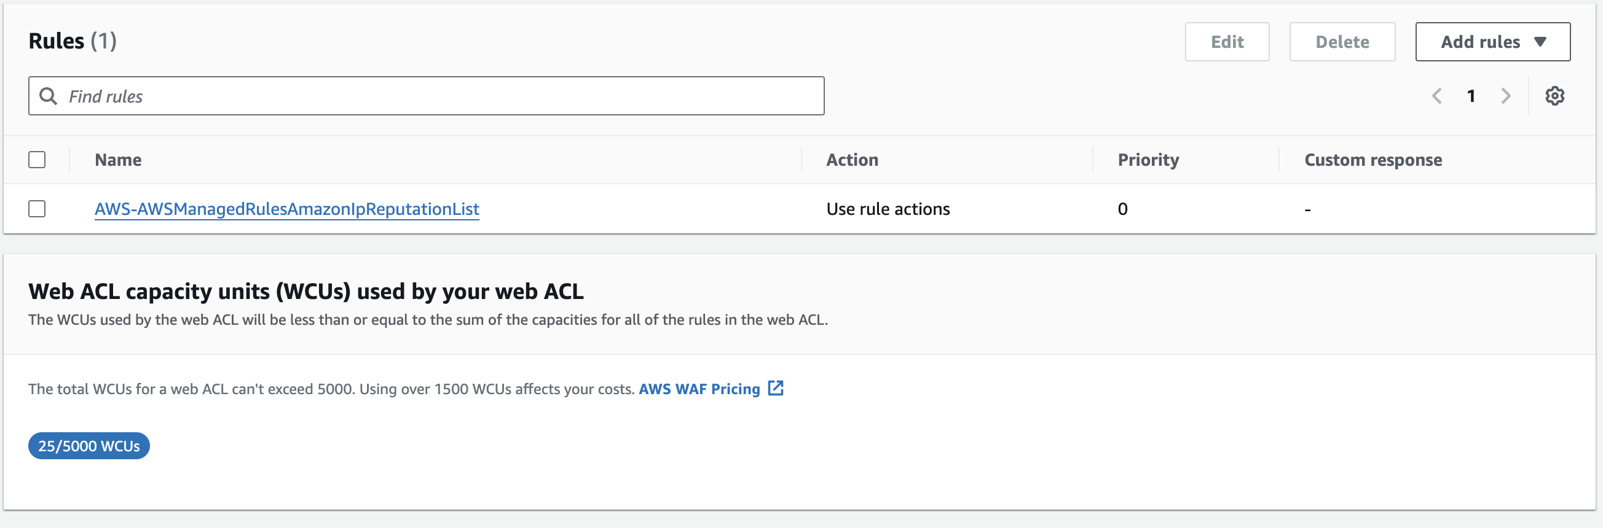Open table preferences gear icon
The width and height of the screenshot is (1603, 528).
click(x=1554, y=96)
